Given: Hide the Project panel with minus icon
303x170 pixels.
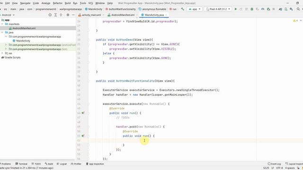Looking at the screenshot, I should (x=73, y=15).
